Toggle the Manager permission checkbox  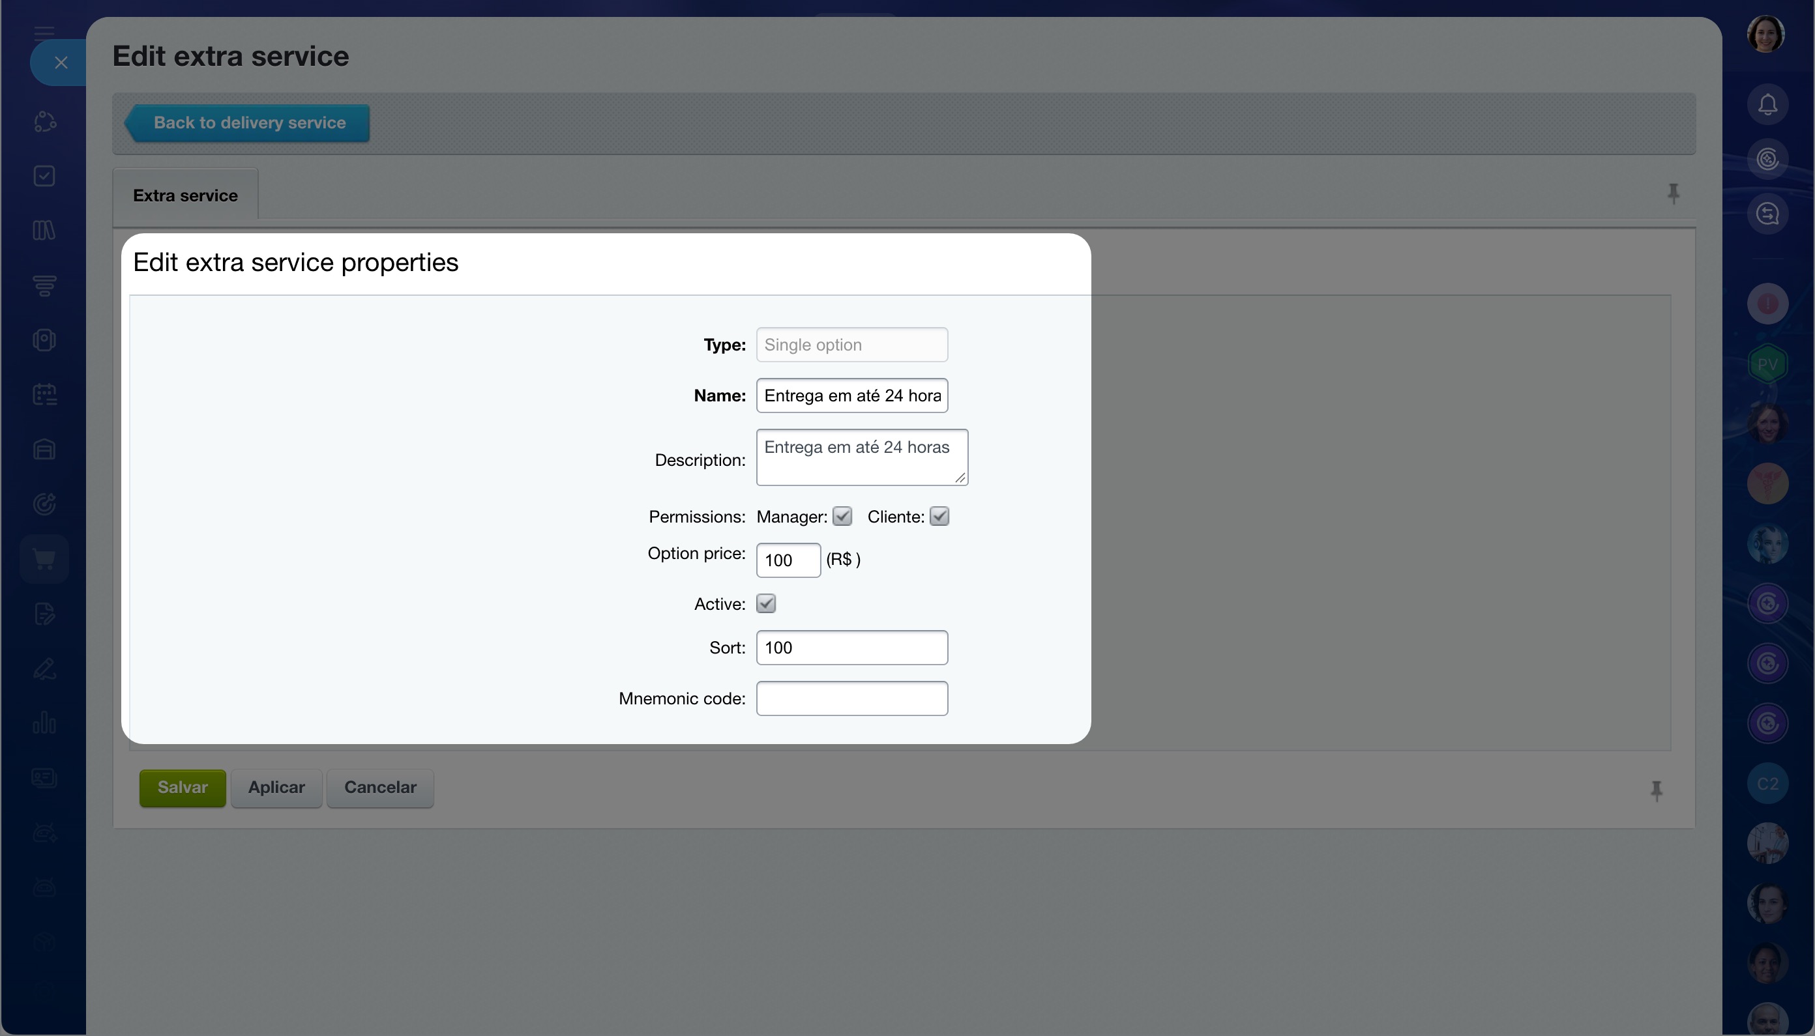[842, 517]
